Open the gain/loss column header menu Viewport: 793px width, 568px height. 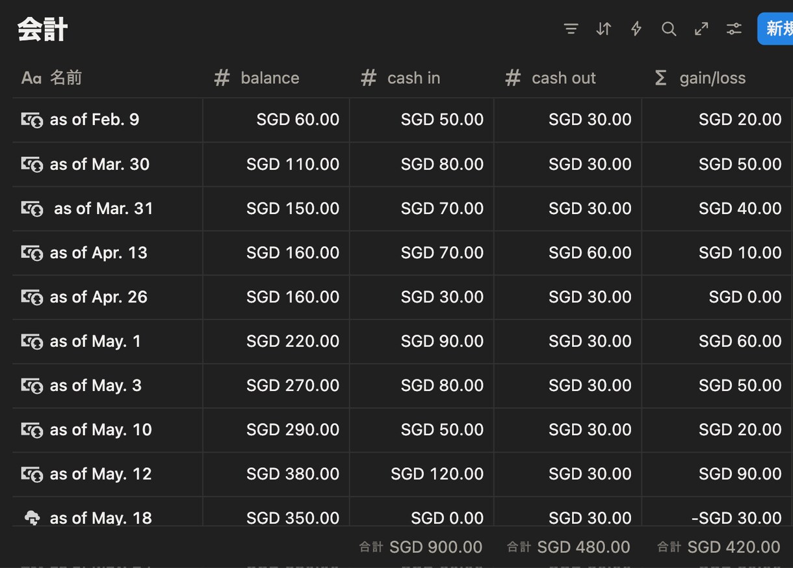click(x=718, y=78)
